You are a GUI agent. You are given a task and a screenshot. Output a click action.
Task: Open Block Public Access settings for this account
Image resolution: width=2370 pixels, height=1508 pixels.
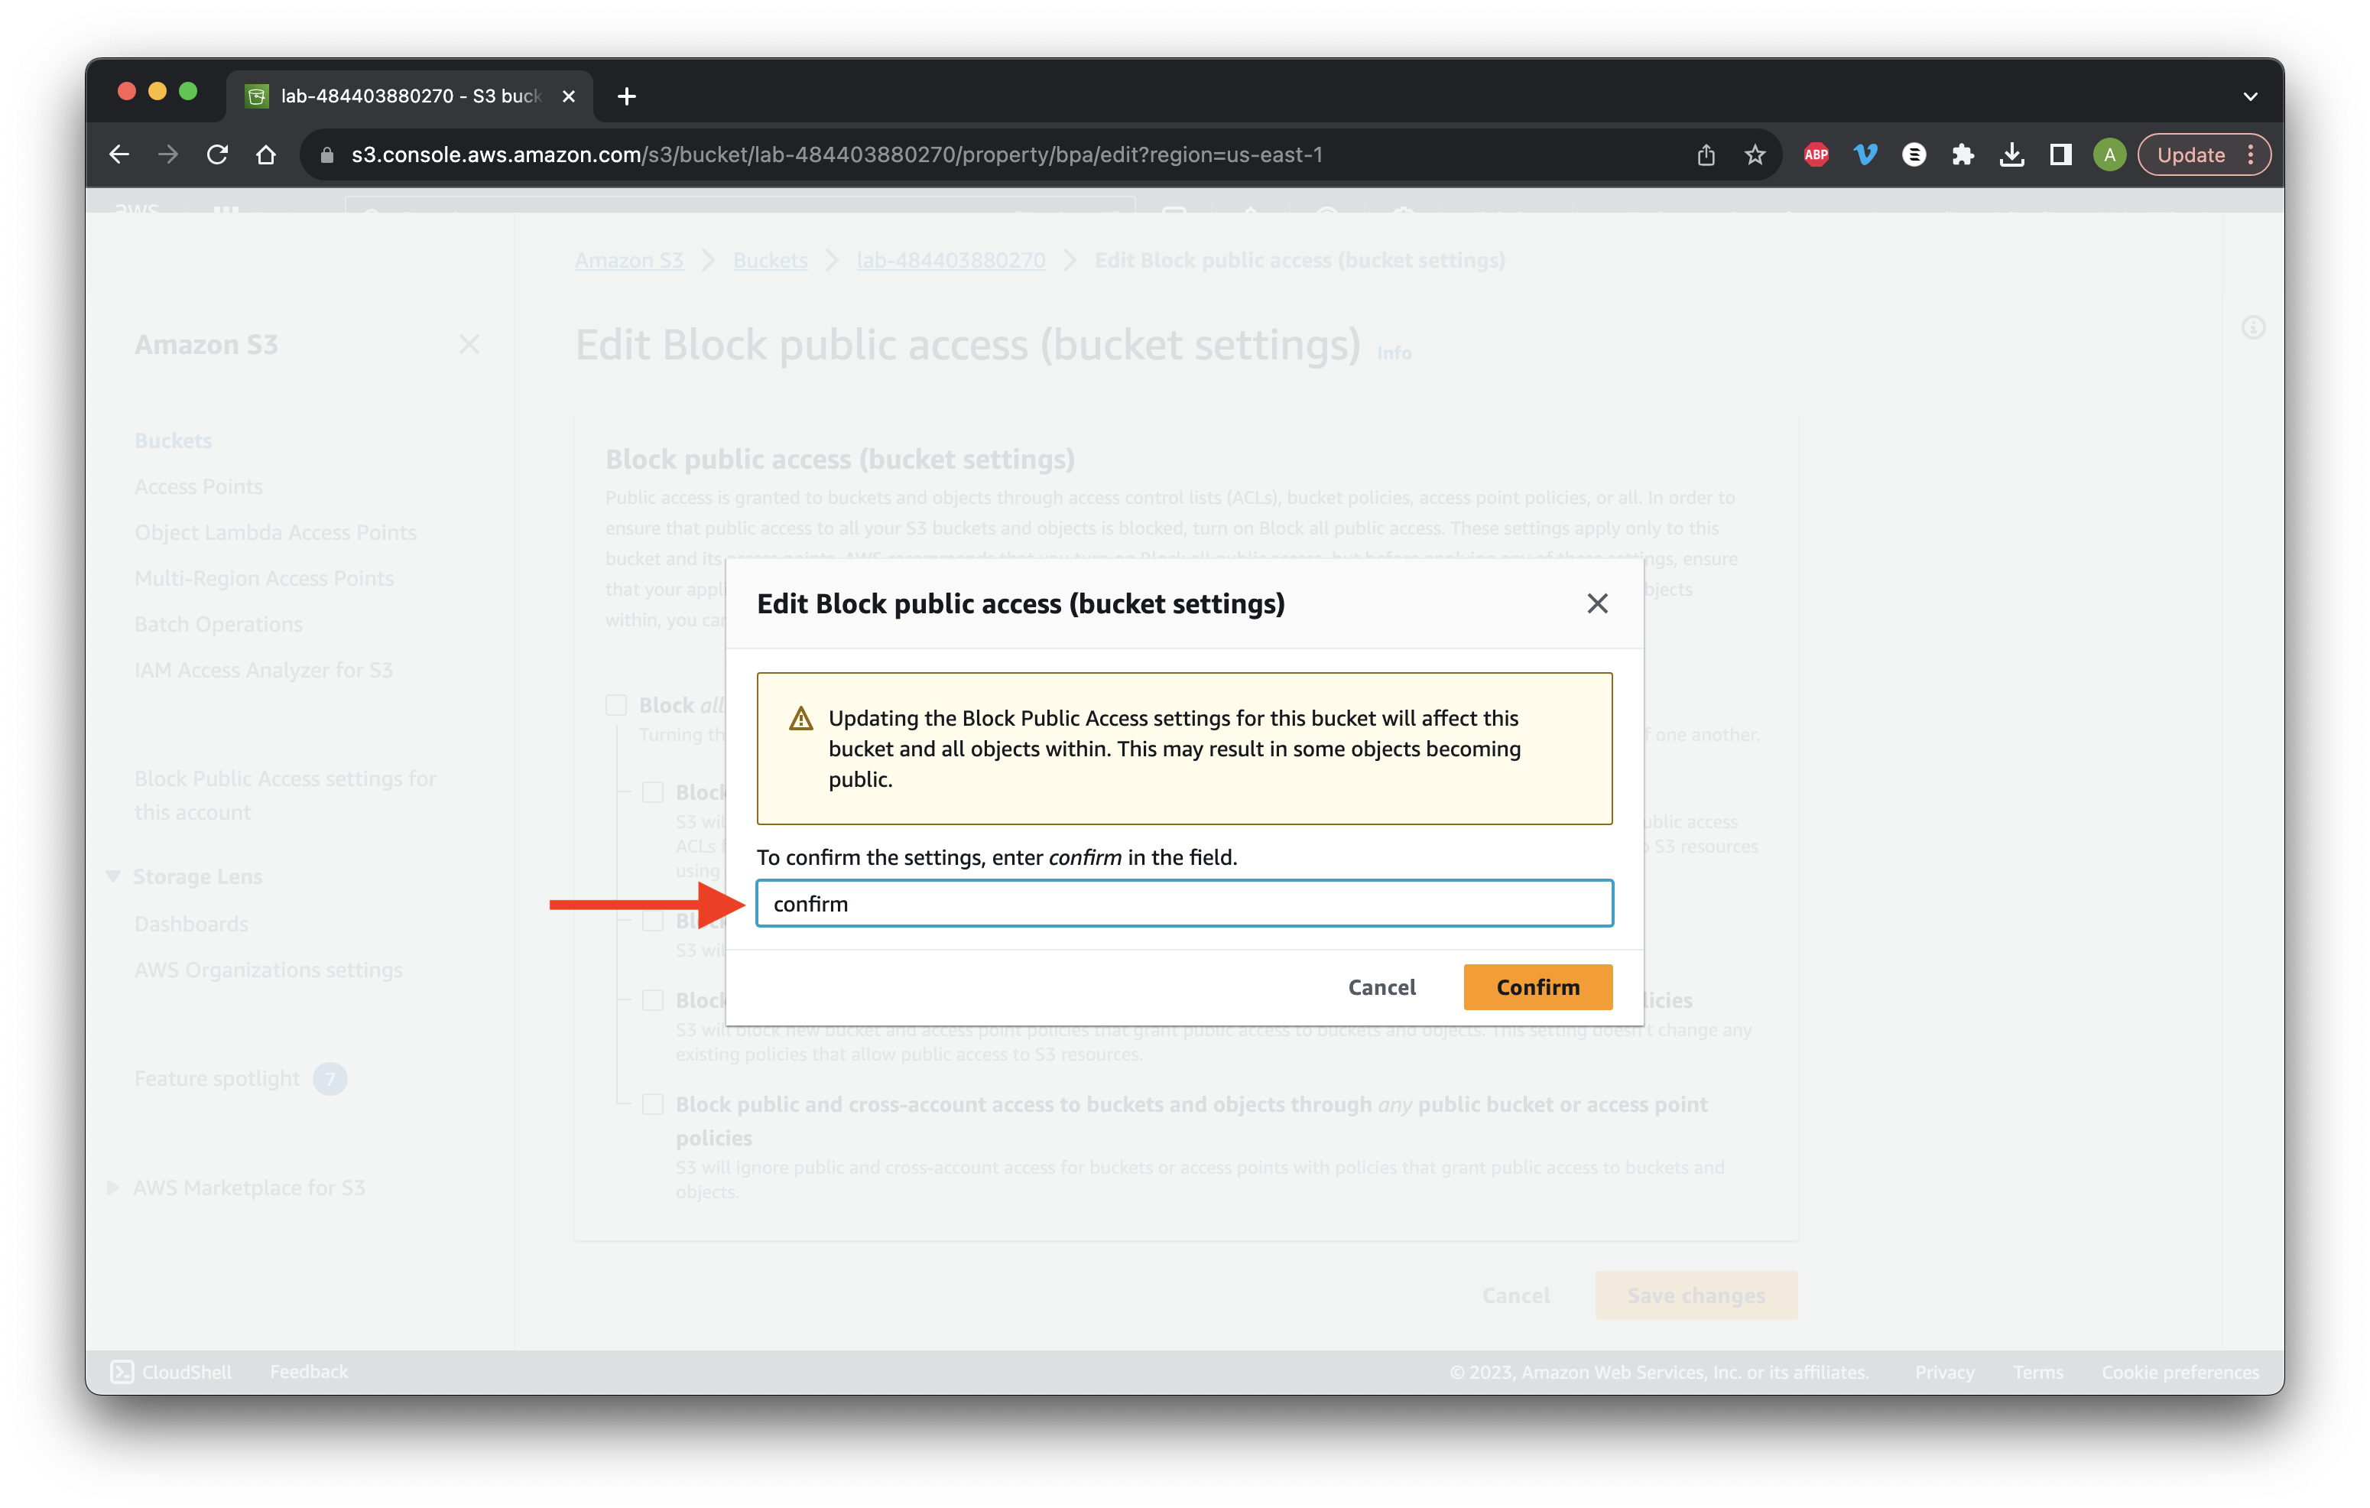(x=285, y=795)
